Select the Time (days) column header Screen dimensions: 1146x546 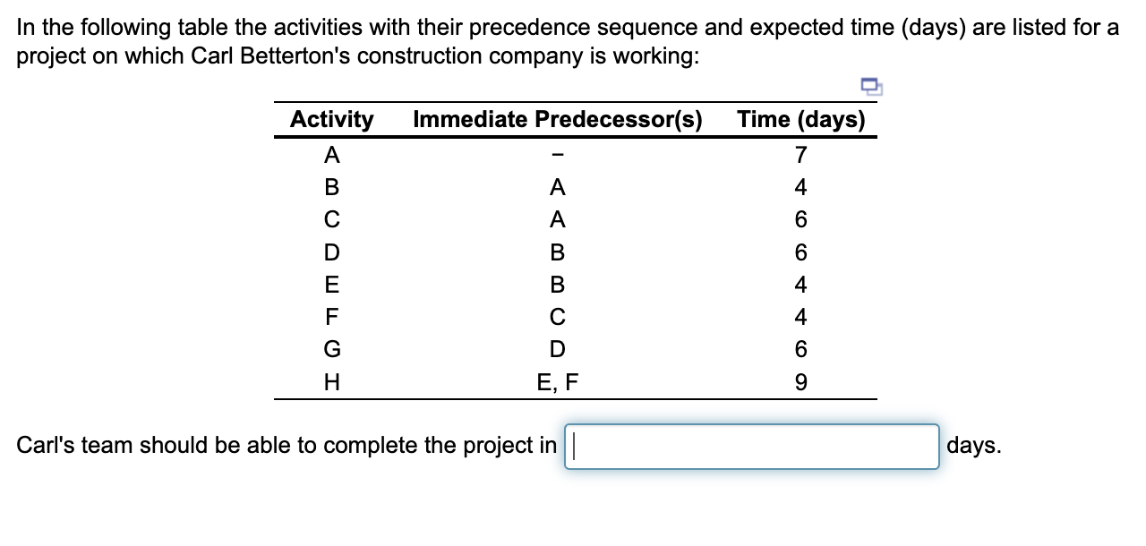coord(800,119)
